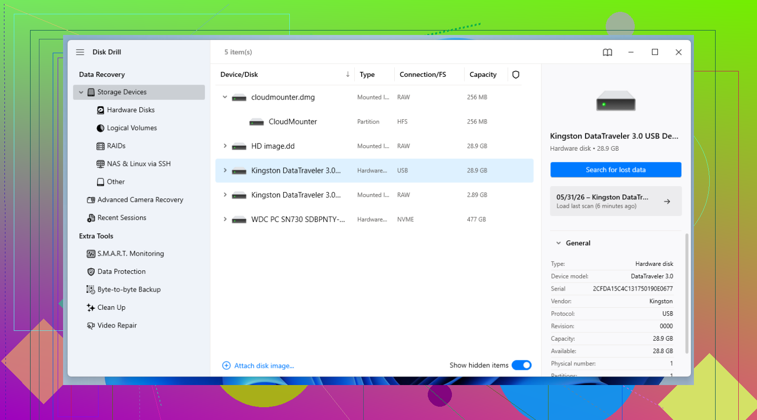The image size is (757, 420).
Task: Click the CloudMounter partition drive icon
Action: click(x=256, y=122)
